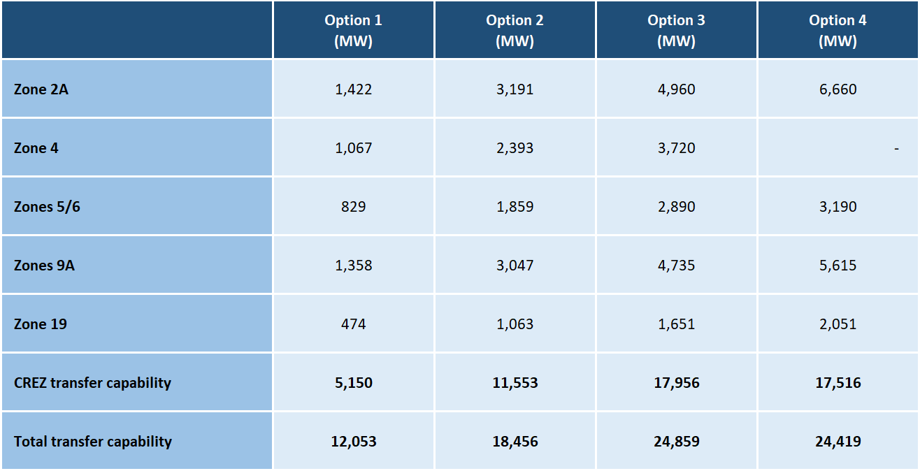Click the Option 1 (MW) column header
Viewport: 920px width, 471px height.
[353, 30]
